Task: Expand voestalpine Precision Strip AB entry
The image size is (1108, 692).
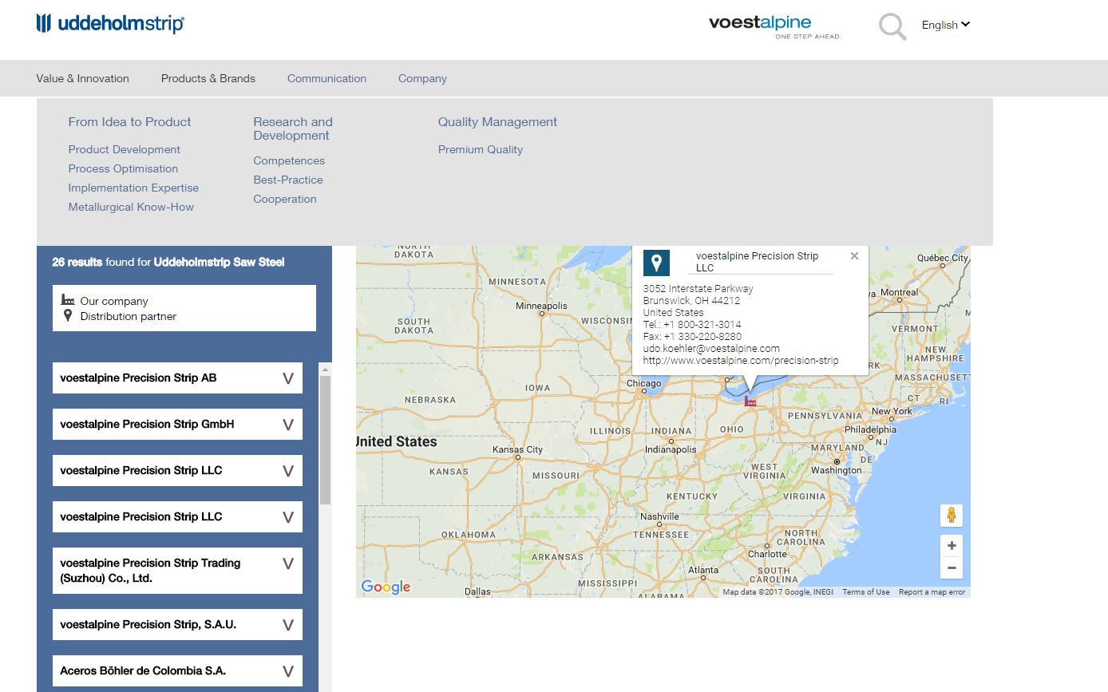Action: pyautogui.click(x=177, y=378)
